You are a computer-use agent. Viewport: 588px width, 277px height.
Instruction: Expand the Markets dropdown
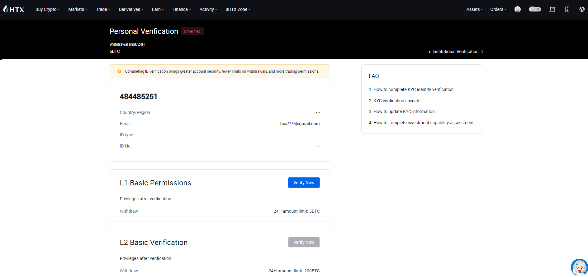click(x=78, y=9)
